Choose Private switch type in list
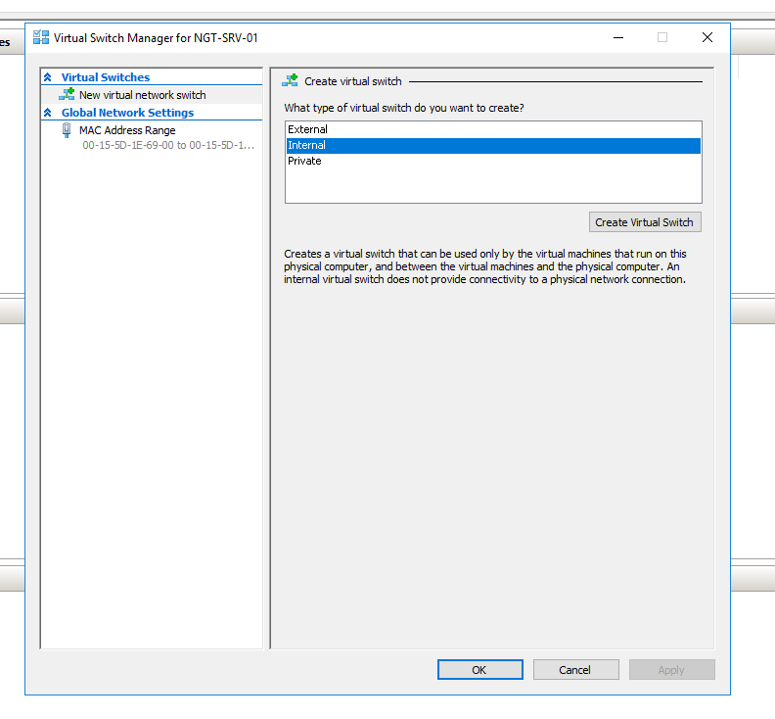Screen dimensions: 775x719 pyautogui.click(x=304, y=161)
